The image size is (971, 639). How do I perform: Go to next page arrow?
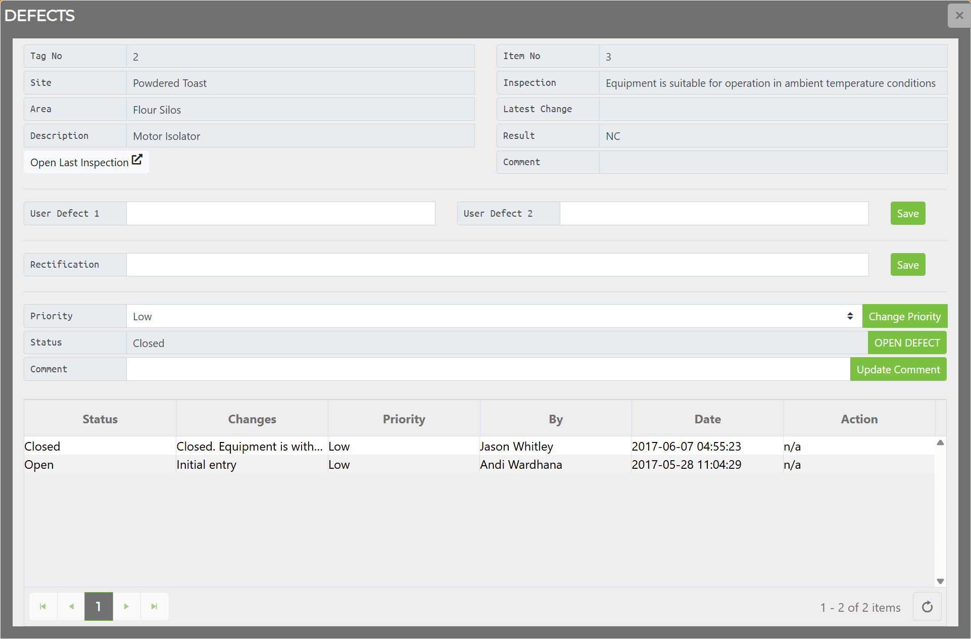coord(126,606)
